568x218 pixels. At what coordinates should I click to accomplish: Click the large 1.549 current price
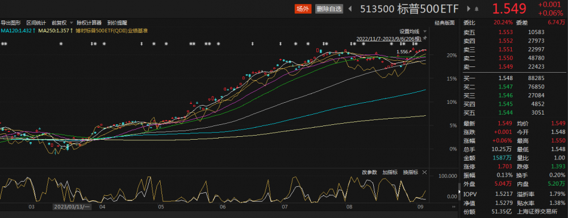point(509,9)
